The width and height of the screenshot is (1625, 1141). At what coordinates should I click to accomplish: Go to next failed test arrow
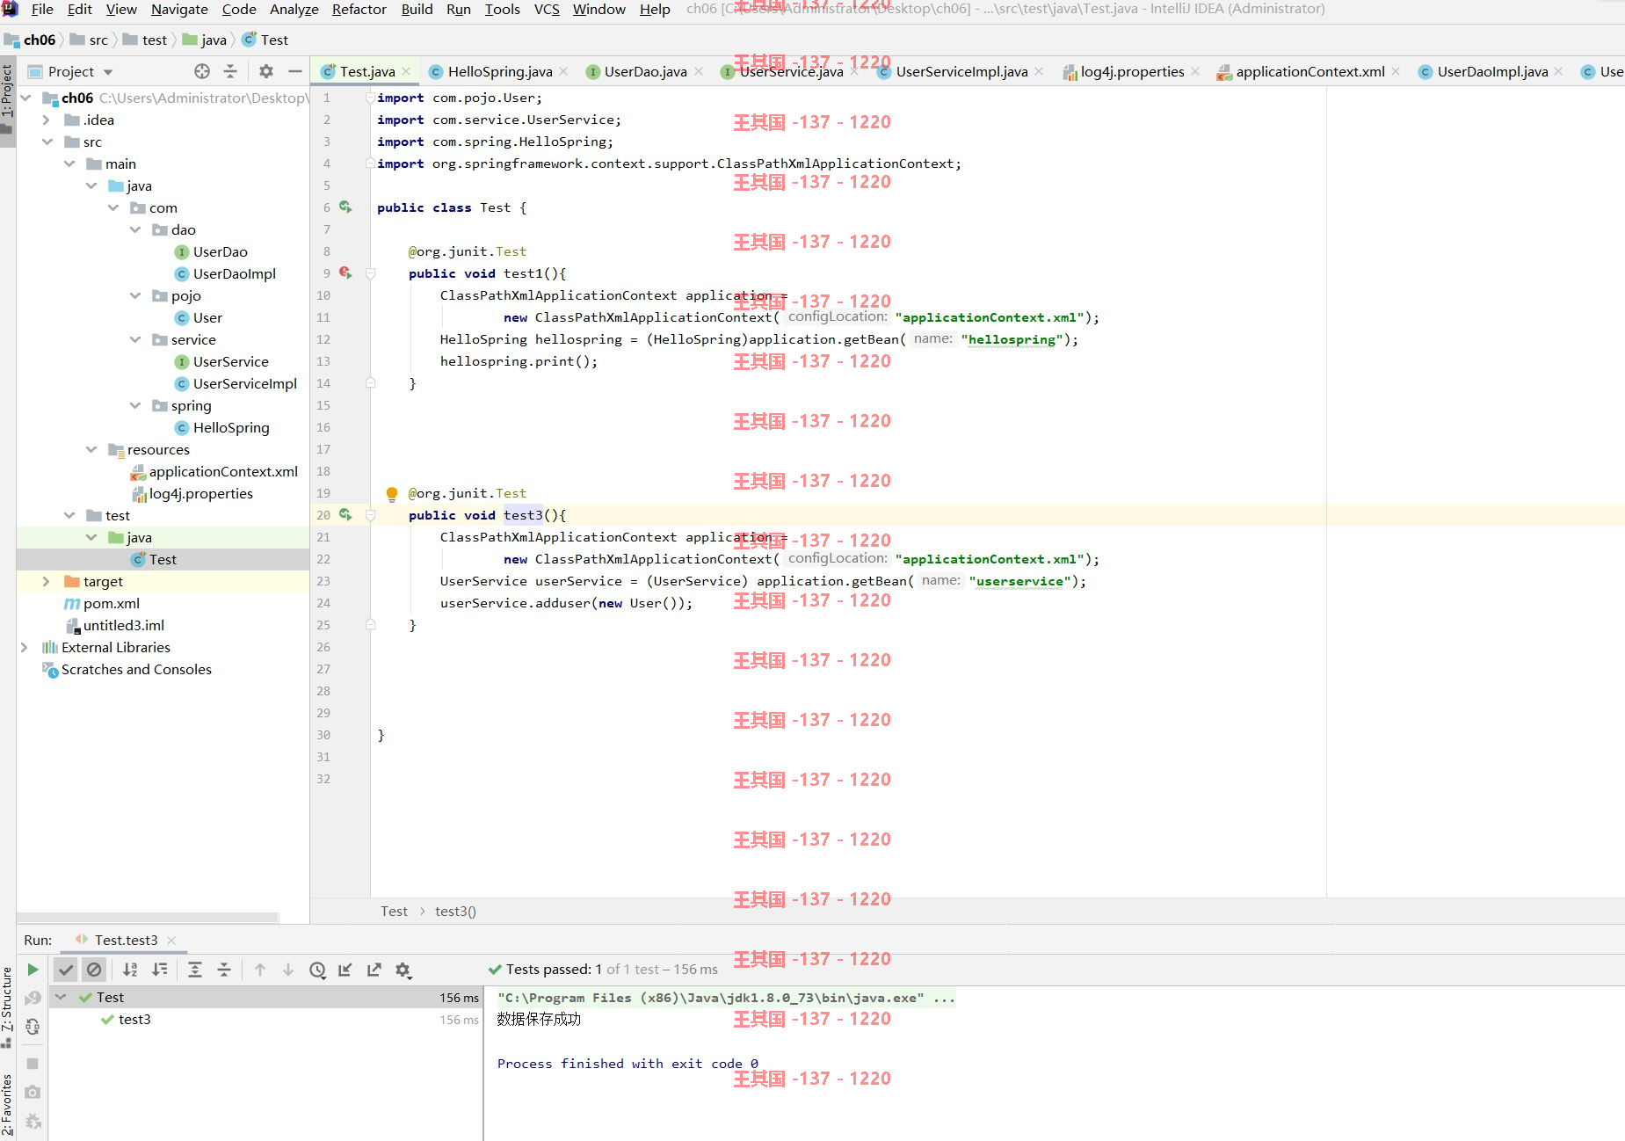click(x=288, y=970)
